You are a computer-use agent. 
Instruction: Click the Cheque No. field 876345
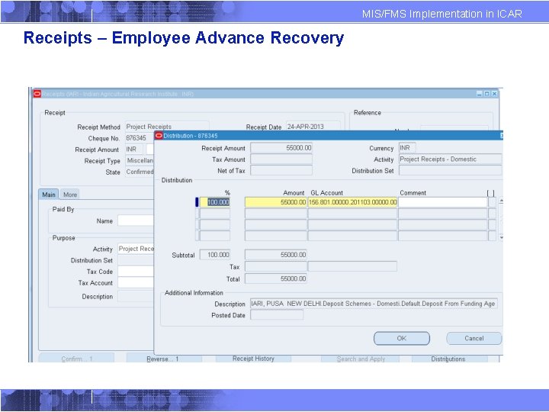tap(140, 138)
